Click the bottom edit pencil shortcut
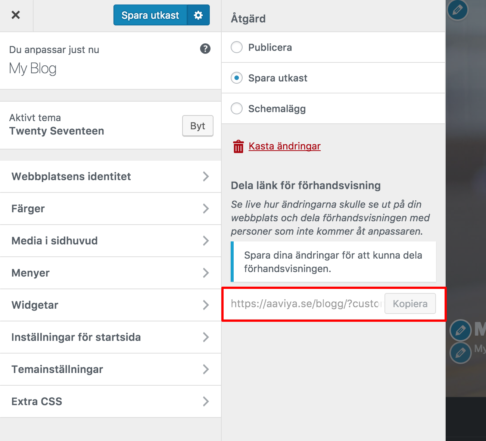 461,353
